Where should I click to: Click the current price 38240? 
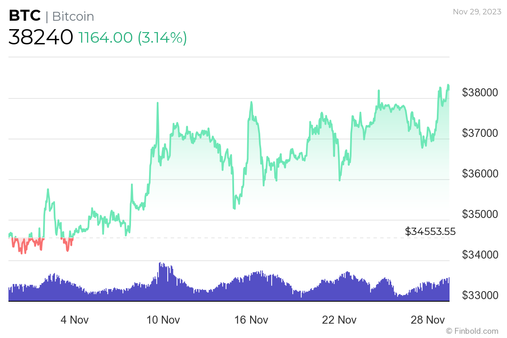tap(40, 38)
